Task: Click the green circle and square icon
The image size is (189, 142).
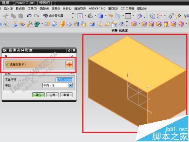Action: click(x=37, y=24)
